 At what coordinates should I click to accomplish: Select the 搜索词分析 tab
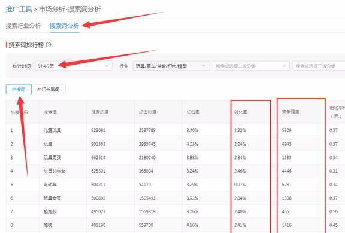(x=64, y=26)
